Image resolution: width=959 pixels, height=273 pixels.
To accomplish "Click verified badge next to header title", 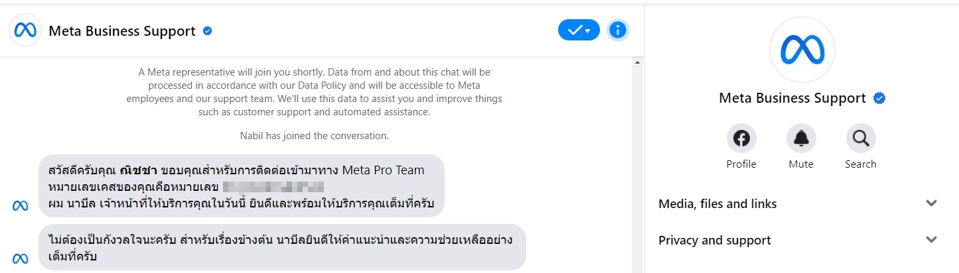I will coord(207,30).
